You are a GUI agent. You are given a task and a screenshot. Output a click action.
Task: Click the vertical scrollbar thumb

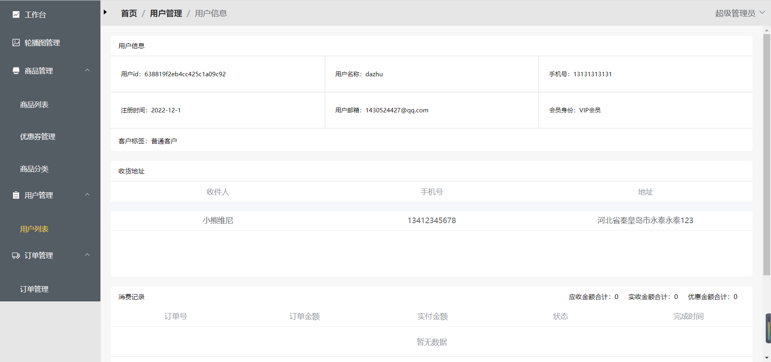(x=767, y=155)
